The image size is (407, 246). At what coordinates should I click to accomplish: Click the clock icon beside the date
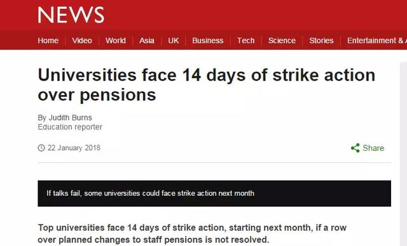point(41,148)
